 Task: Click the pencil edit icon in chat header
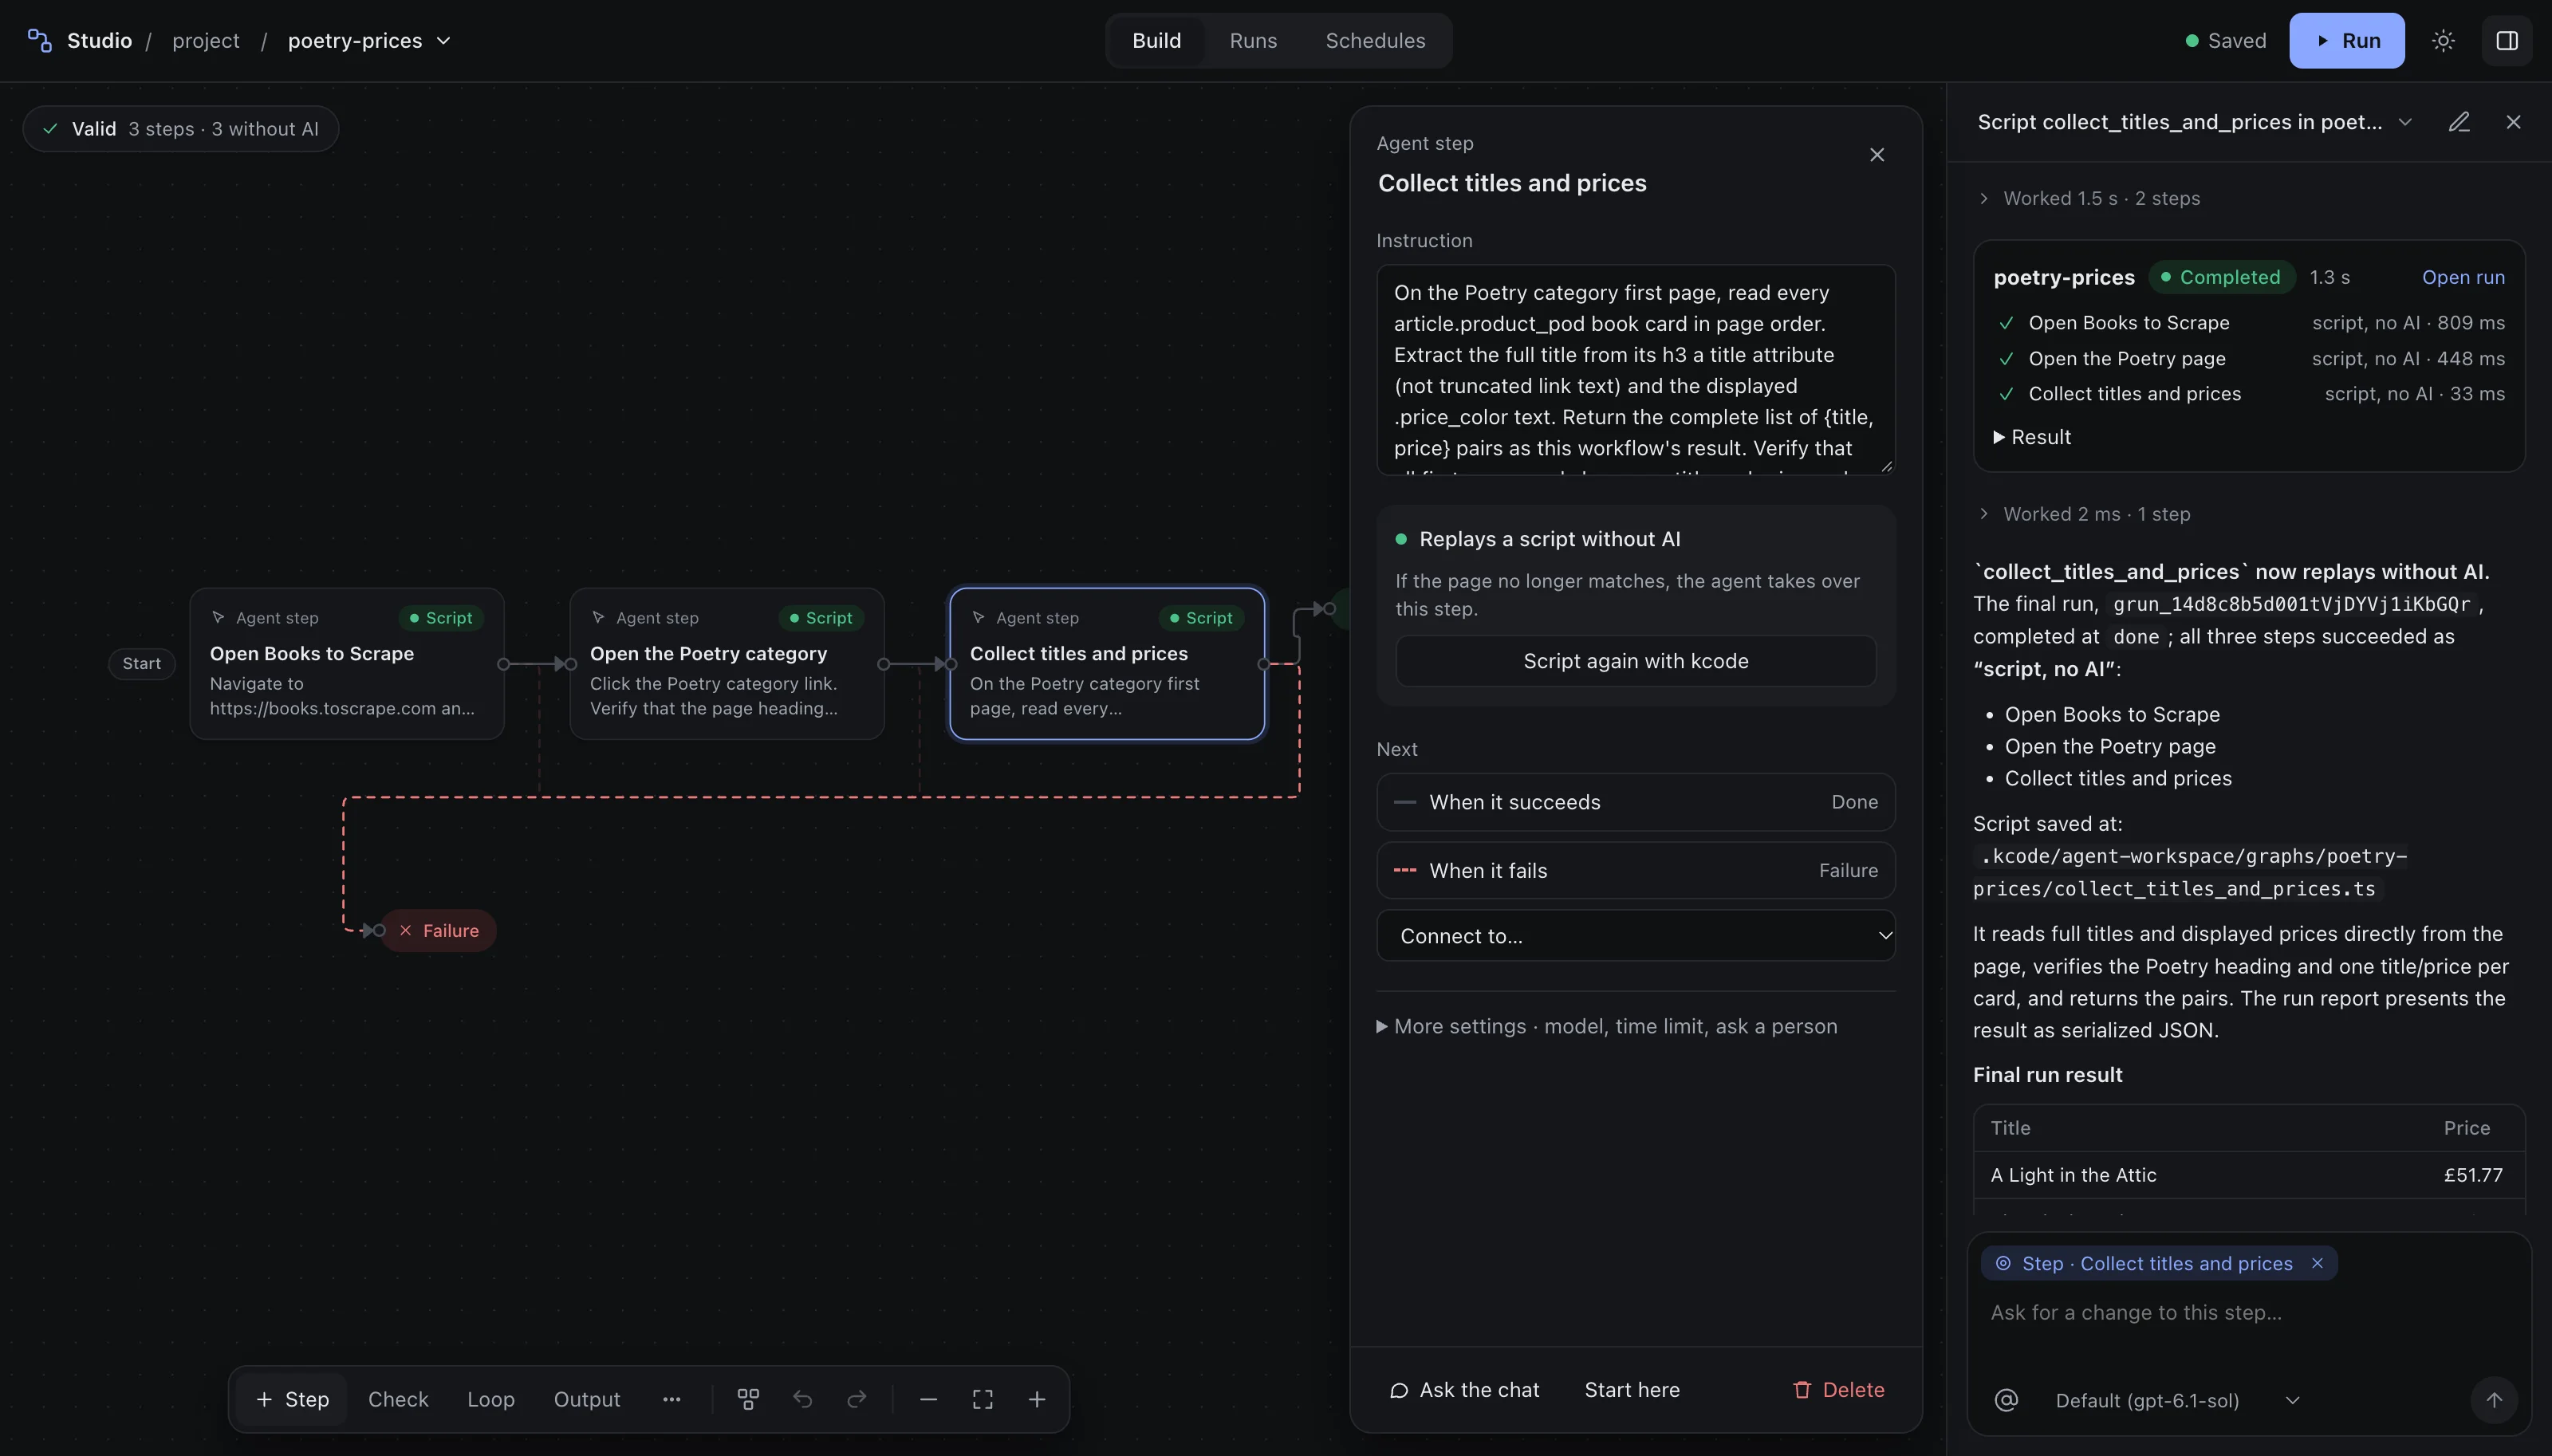click(2459, 122)
